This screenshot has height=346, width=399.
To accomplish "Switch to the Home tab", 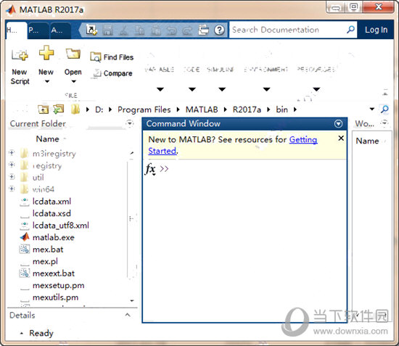I will (x=15, y=30).
